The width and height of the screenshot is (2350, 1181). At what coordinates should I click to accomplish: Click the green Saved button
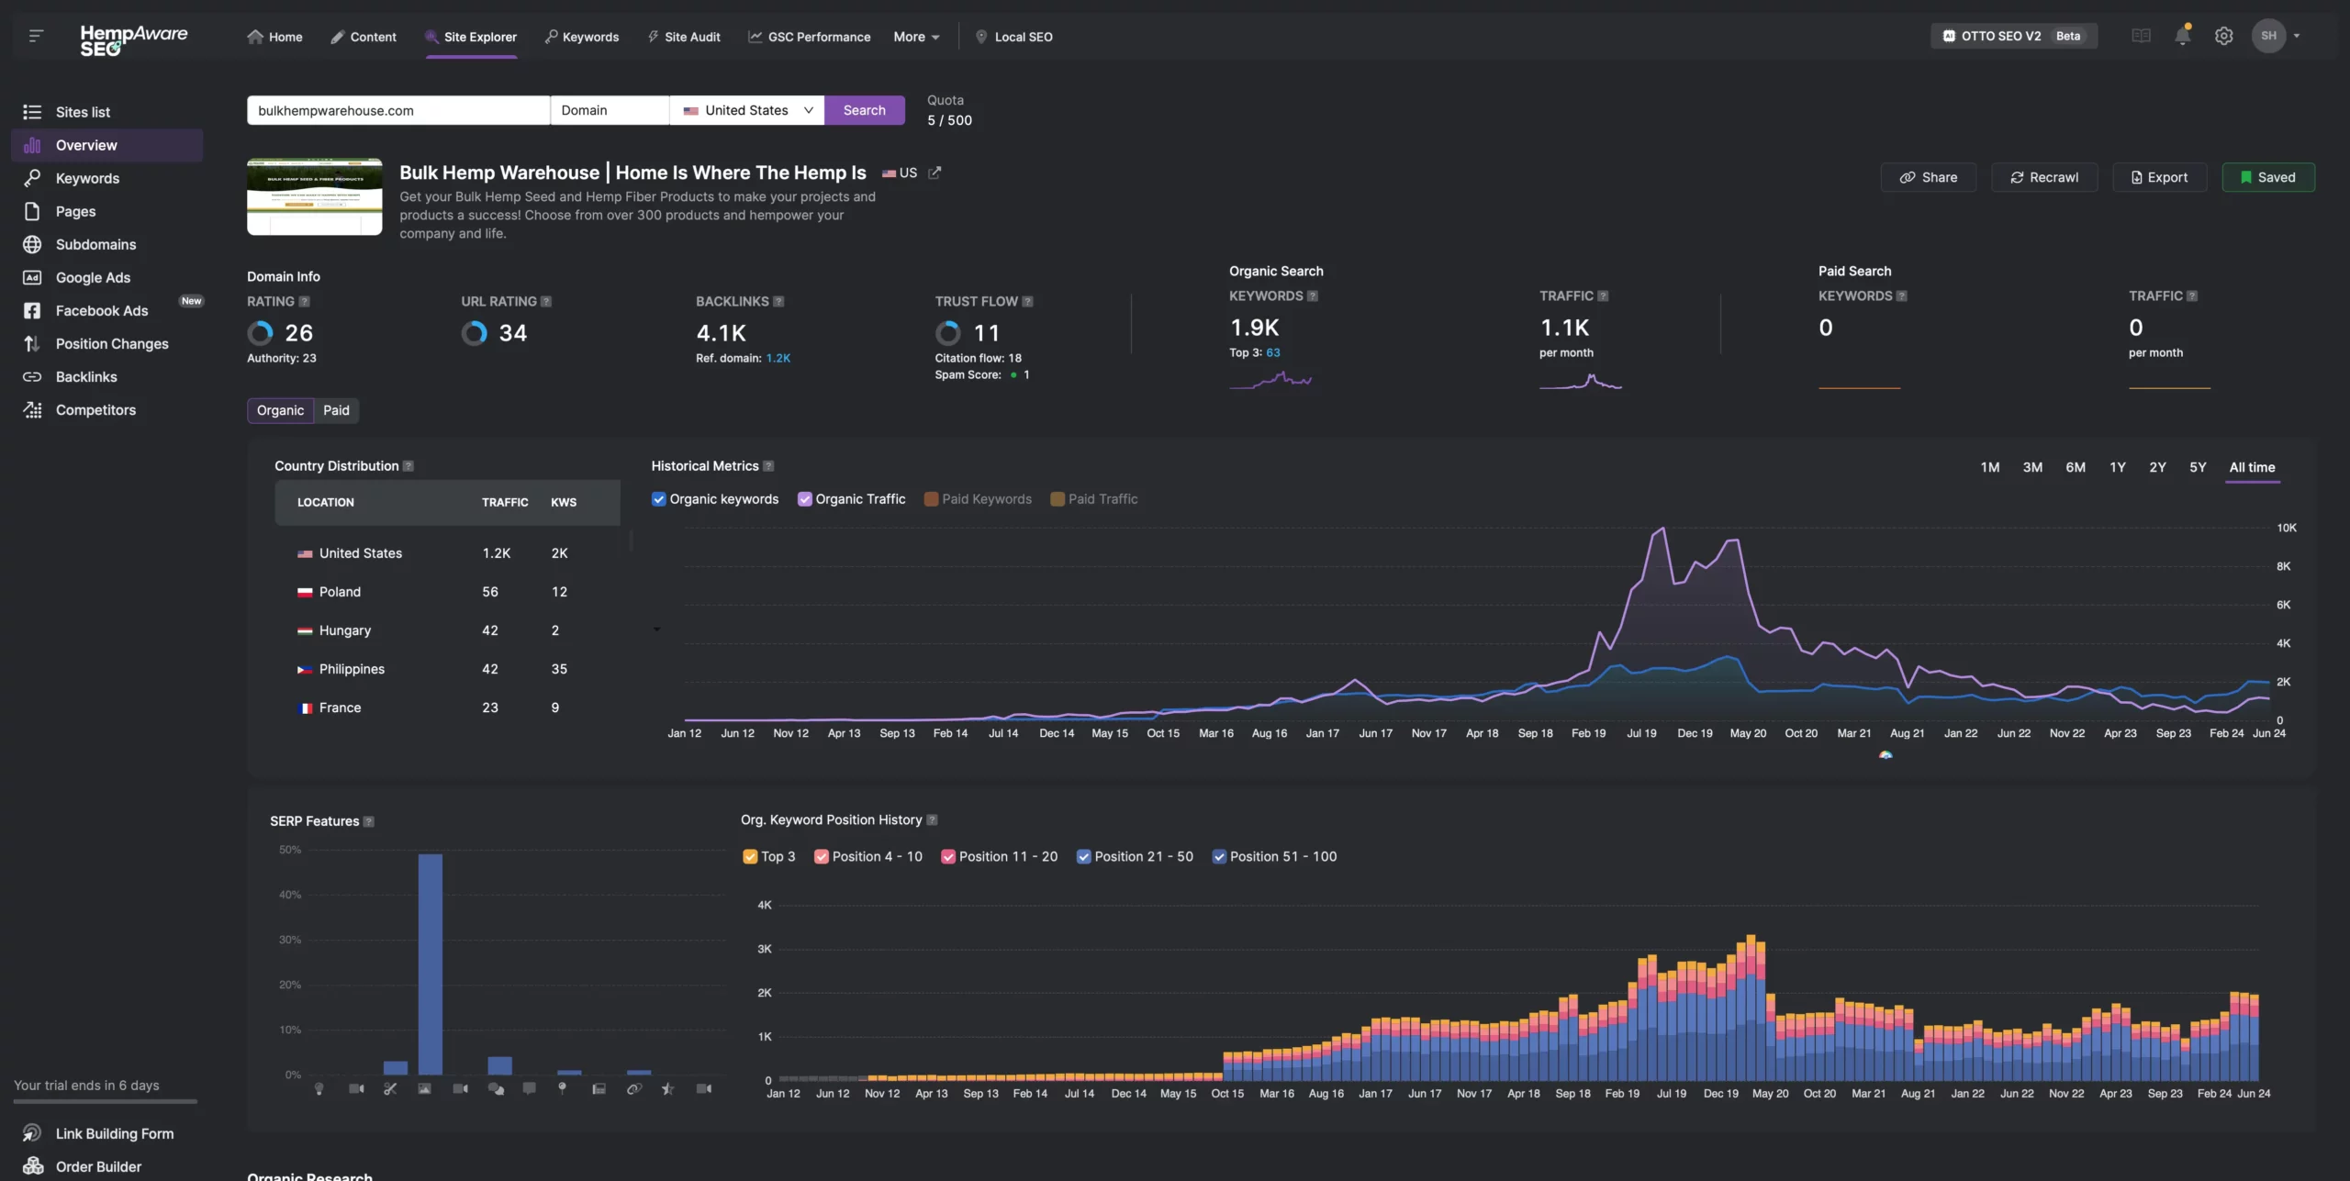pos(2268,177)
